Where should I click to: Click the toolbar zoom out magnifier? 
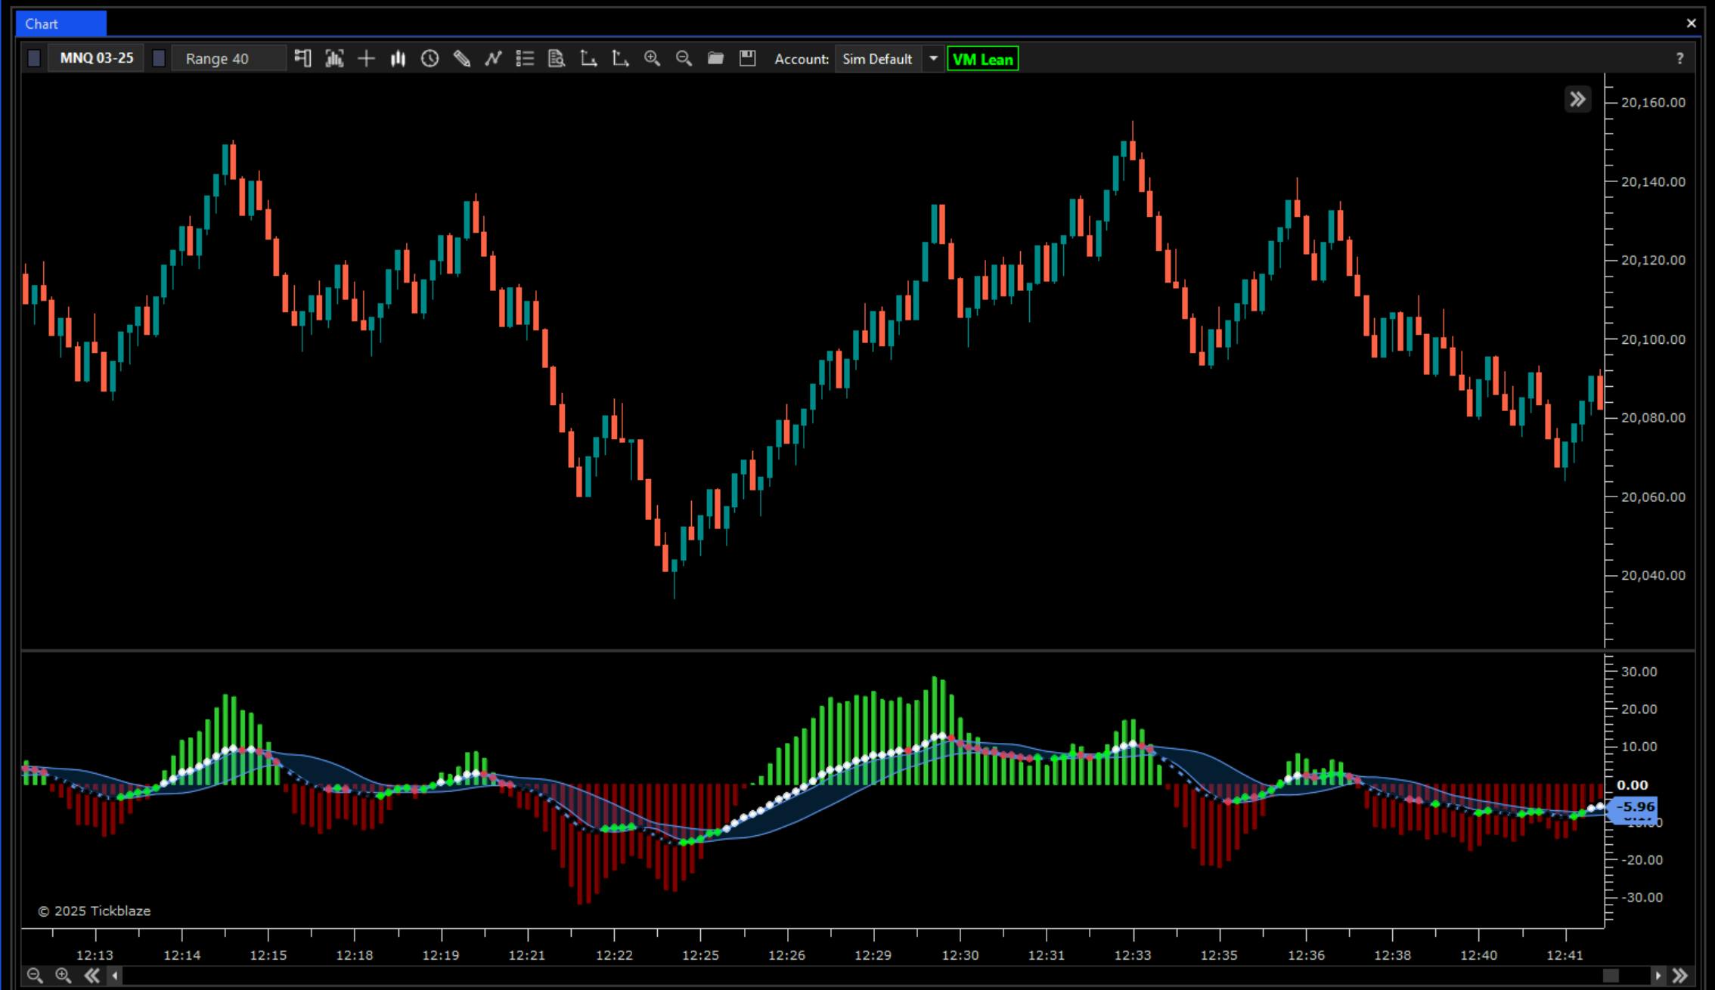tap(684, 59)
